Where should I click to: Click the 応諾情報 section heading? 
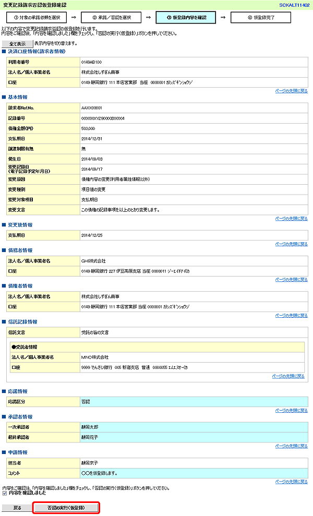tap(18, 391)
